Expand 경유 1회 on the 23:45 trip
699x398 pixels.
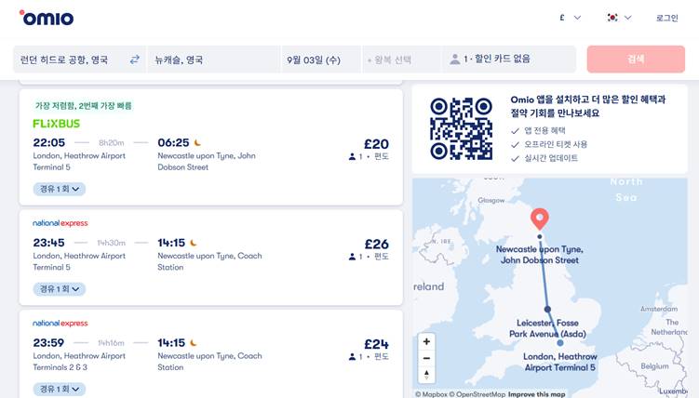(x=60, y=289)
